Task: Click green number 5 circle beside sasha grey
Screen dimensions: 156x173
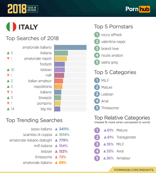Action: point(97,62)
